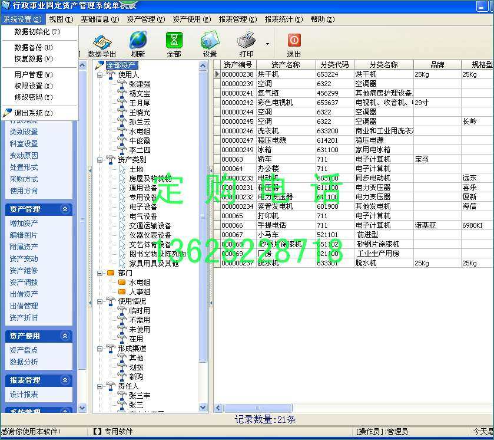The image size is (494, 440).
Task: Open the 帮助 menu
Action: point(322,19)
